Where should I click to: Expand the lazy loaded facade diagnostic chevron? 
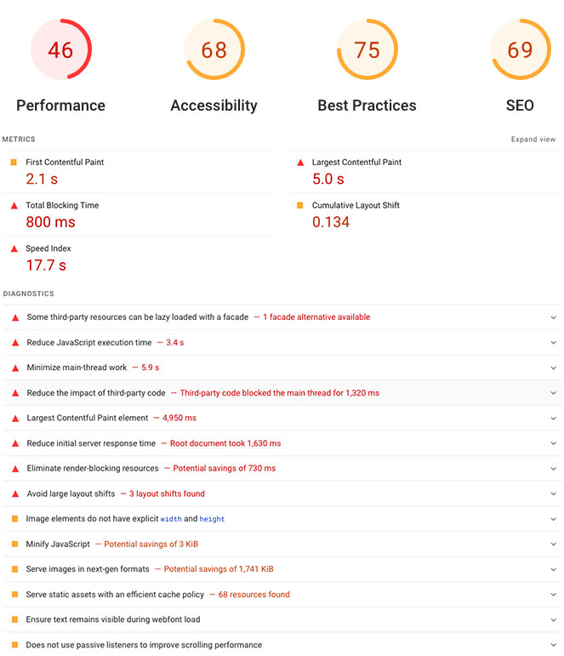click(x=554, y=317)
